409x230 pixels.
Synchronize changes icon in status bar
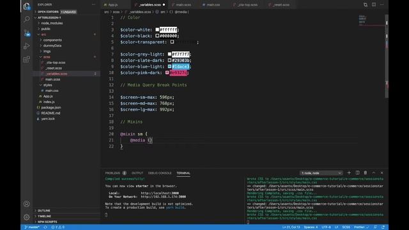coord(45,227)
